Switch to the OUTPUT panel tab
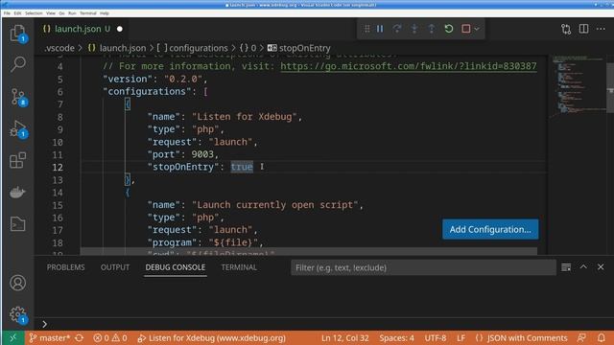This screenshot has width=614, height=345. point(115,267)
